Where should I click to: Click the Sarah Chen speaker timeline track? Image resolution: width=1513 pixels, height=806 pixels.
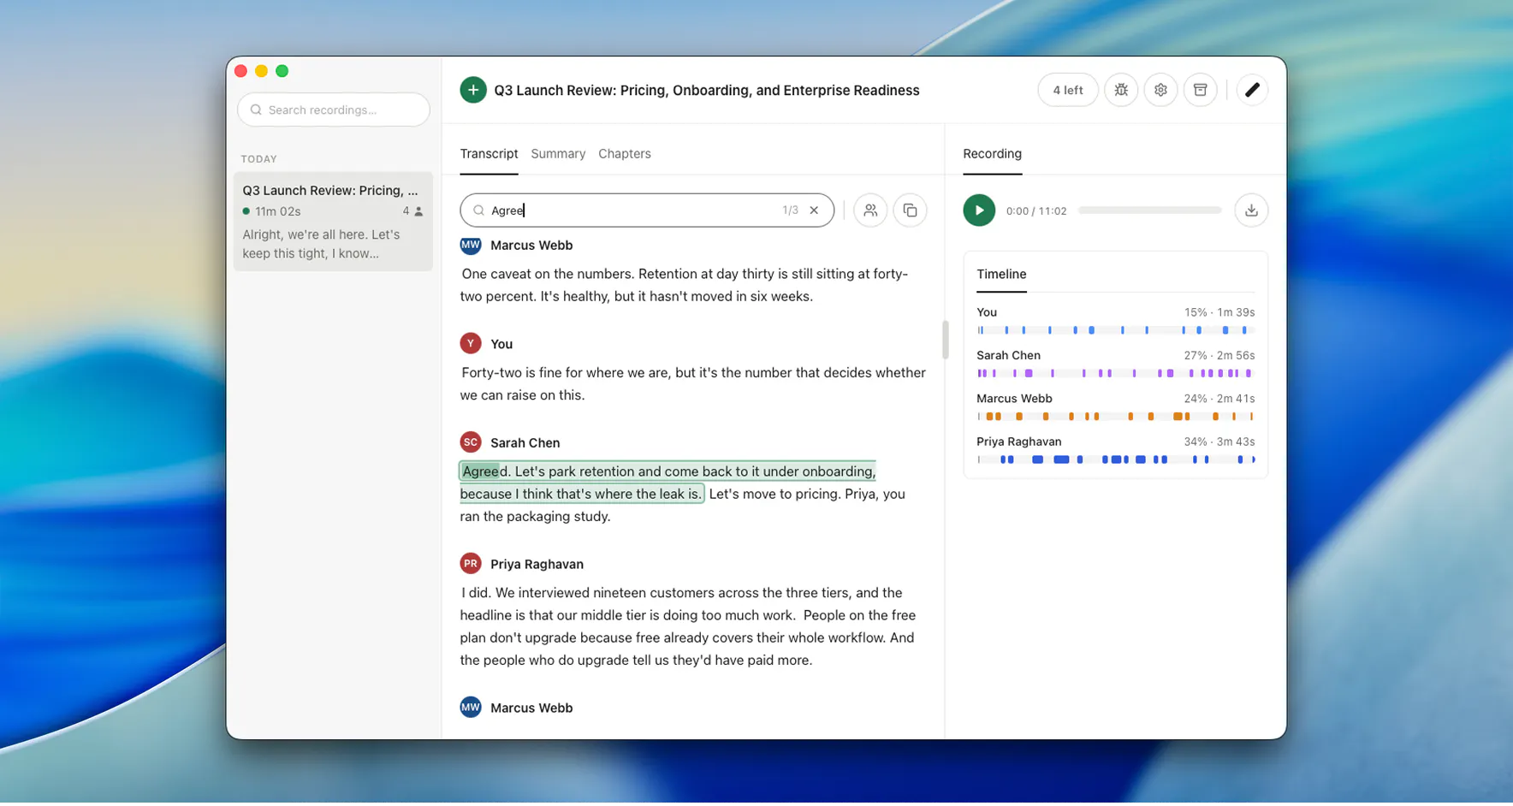pyautogui.click(x=1116, y=373)
